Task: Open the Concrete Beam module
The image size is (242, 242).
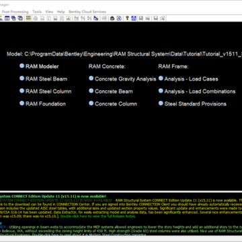Action: coord(111,91)
